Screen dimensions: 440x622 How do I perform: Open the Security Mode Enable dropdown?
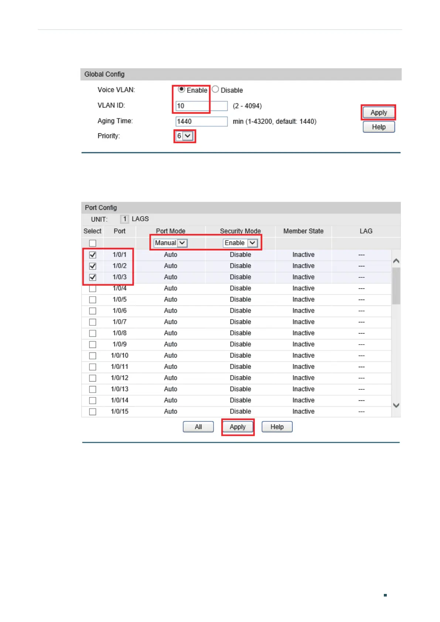coord(240,243)
